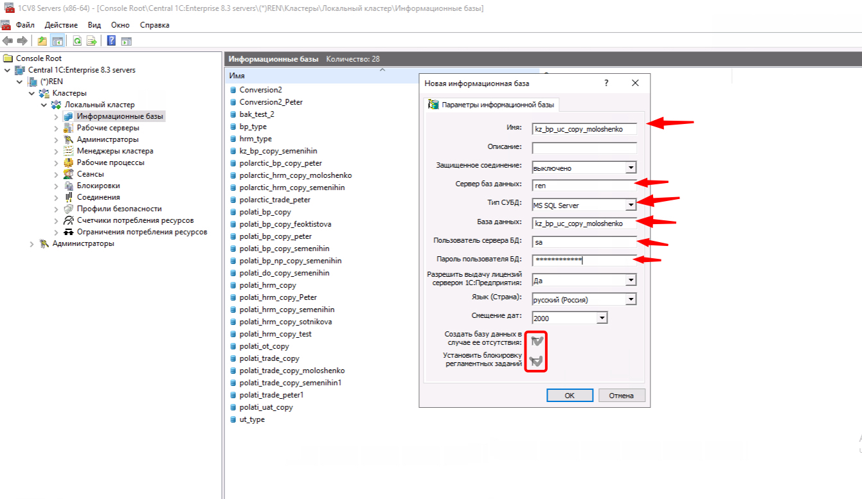Click the Ограничения потребления ресурсов icon

[x=69, y=232]
